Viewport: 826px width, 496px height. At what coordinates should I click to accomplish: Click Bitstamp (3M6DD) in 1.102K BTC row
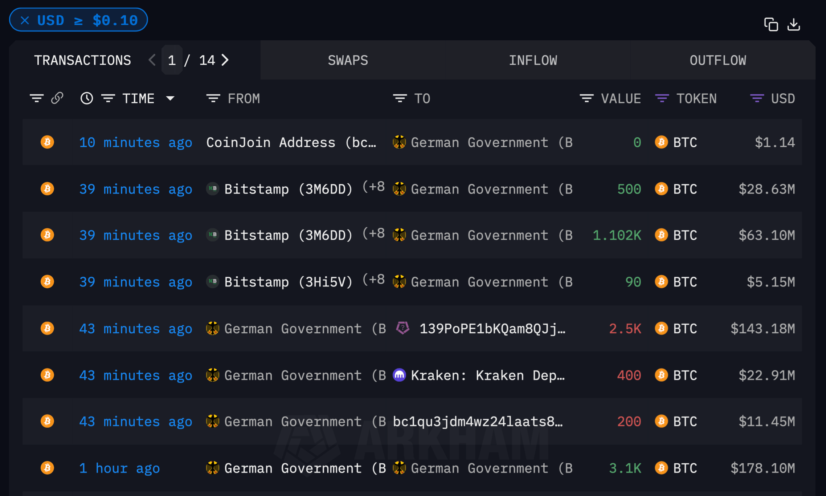coord(288,235)
